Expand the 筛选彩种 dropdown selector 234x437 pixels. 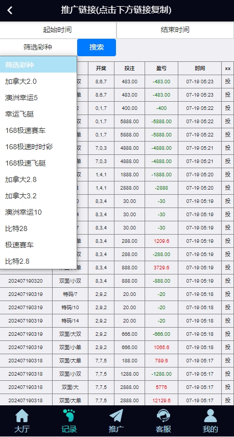click(38, 47)
